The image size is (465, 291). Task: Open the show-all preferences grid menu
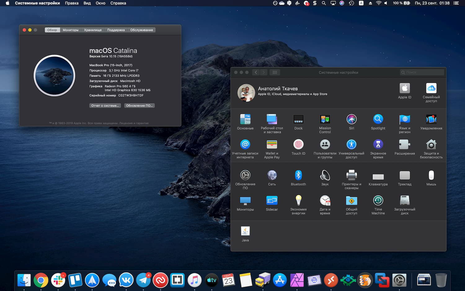tap(275, 72)
